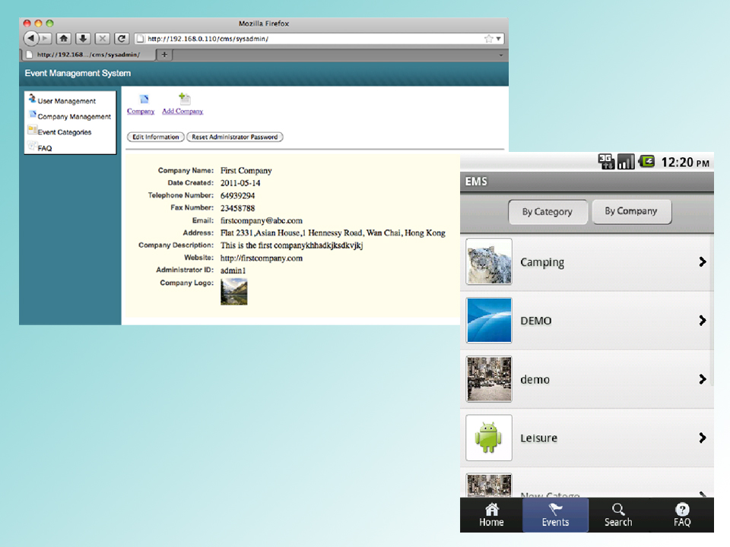This screenshot has width=730, height=547.
Task: Click Reset Administrator Password button
Action: 235,138
